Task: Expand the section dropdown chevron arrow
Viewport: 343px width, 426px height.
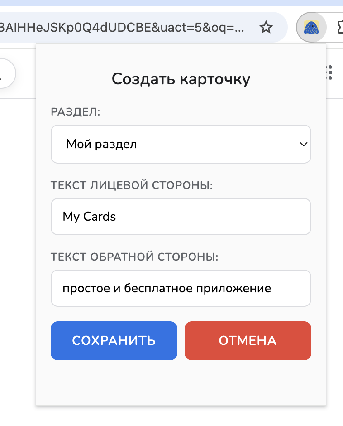Action: tap(303, 144)
